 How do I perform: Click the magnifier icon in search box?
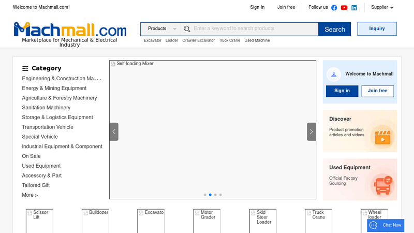click(x=187, y=29)
